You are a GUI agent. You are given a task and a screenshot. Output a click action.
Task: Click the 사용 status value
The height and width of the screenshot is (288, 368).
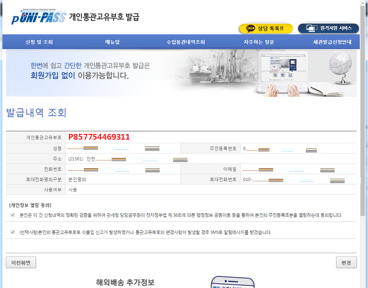(x=72, y=190)
